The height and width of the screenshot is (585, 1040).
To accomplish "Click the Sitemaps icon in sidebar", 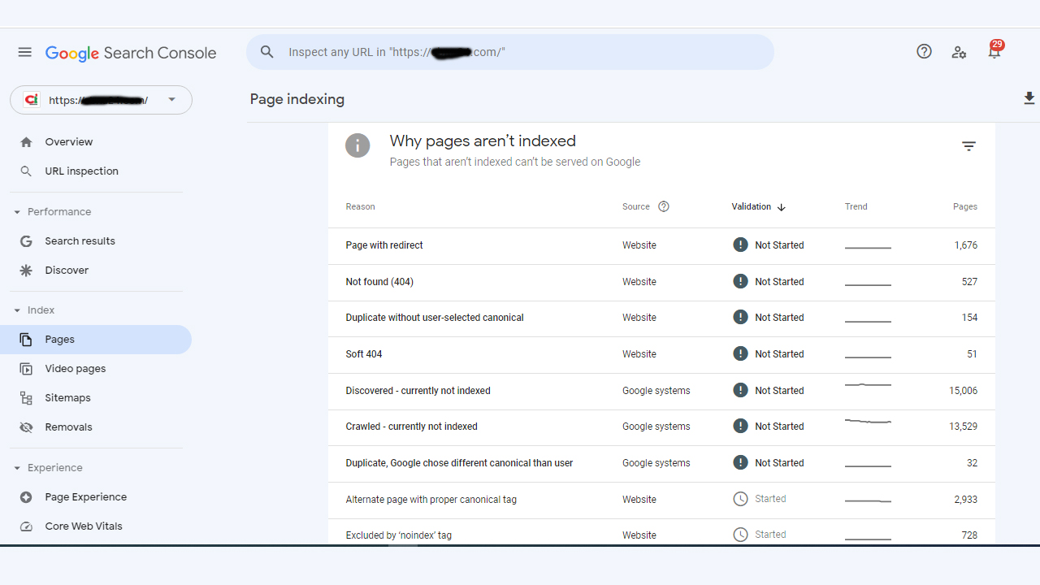I will (27, 397).
